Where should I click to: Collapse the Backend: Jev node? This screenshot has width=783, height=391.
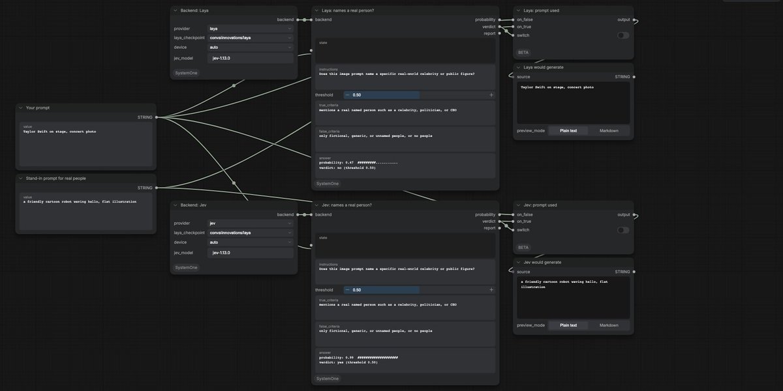175,205
